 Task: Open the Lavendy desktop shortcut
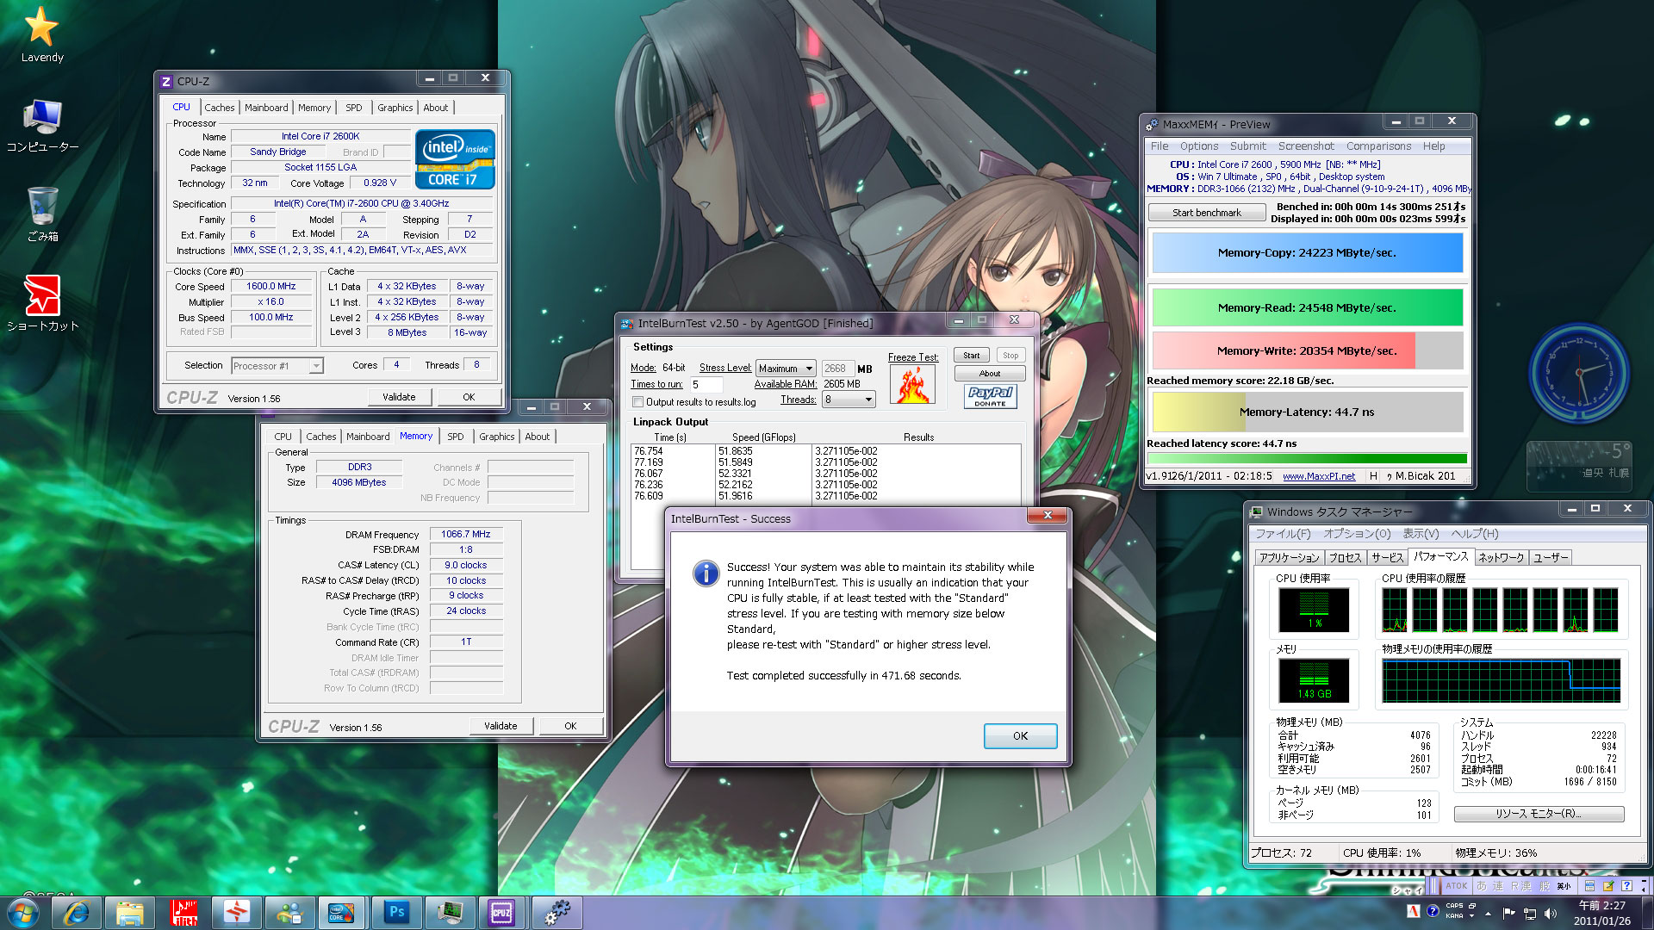click(x=41, y=34)
